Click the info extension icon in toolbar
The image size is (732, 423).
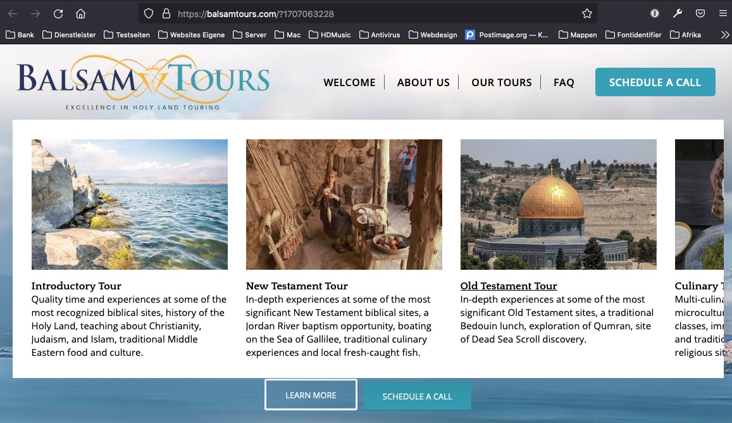click(x=655, y=13)
